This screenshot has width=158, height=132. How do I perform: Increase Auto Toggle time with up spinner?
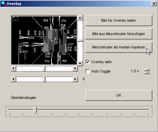(147, 70)
